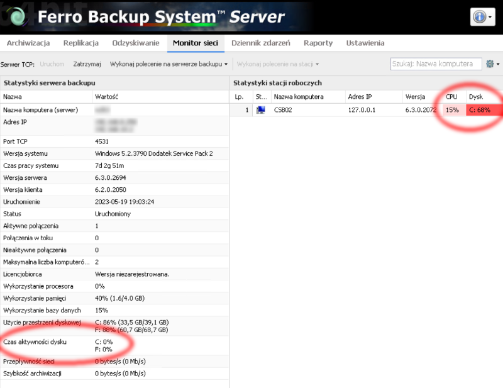Image resolution: width=503 pixels, height=388 pixels.
Task: Switch to the Archiwizacja tab
Action: [28, 43]
